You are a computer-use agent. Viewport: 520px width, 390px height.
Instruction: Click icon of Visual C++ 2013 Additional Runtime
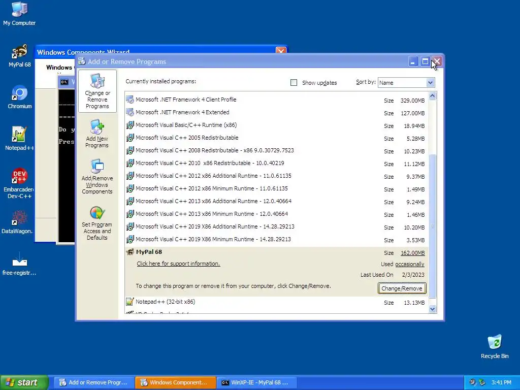[130, 201]
